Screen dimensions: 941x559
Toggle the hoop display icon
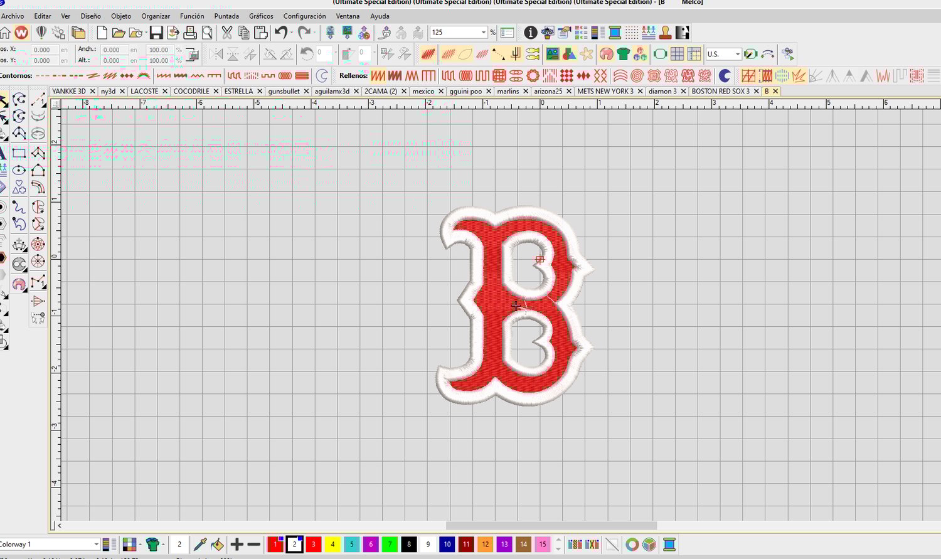(x=660, y=55)
